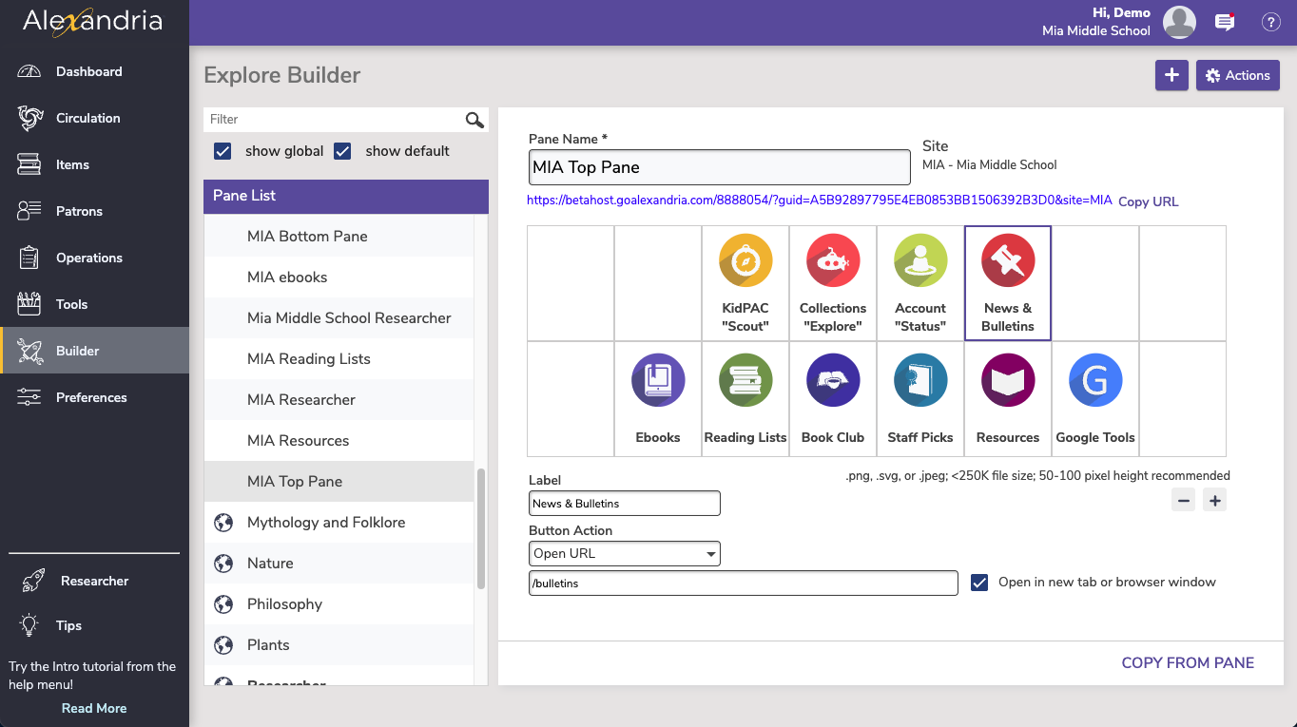Go to Circulation in the sidebar
Viewport: 1297px width, 727px height.
(87, 118)
